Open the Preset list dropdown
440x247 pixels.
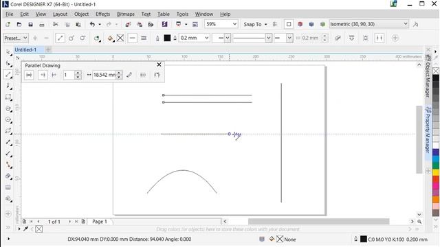tap(25, 38)
